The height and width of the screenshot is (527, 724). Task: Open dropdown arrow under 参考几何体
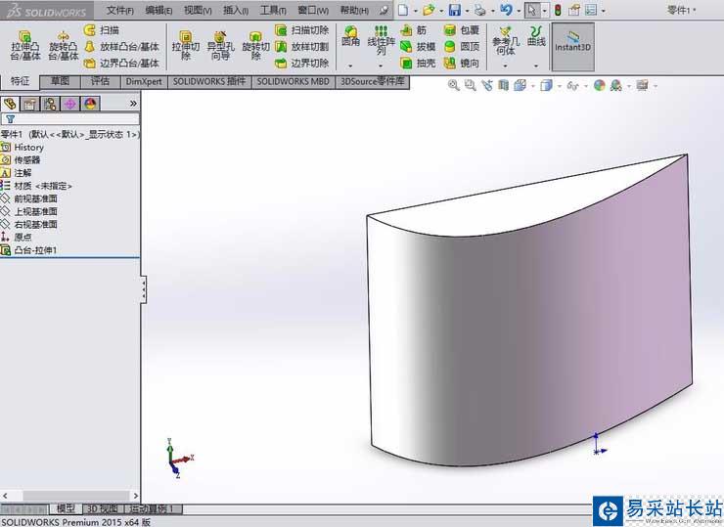coord(505,66)
